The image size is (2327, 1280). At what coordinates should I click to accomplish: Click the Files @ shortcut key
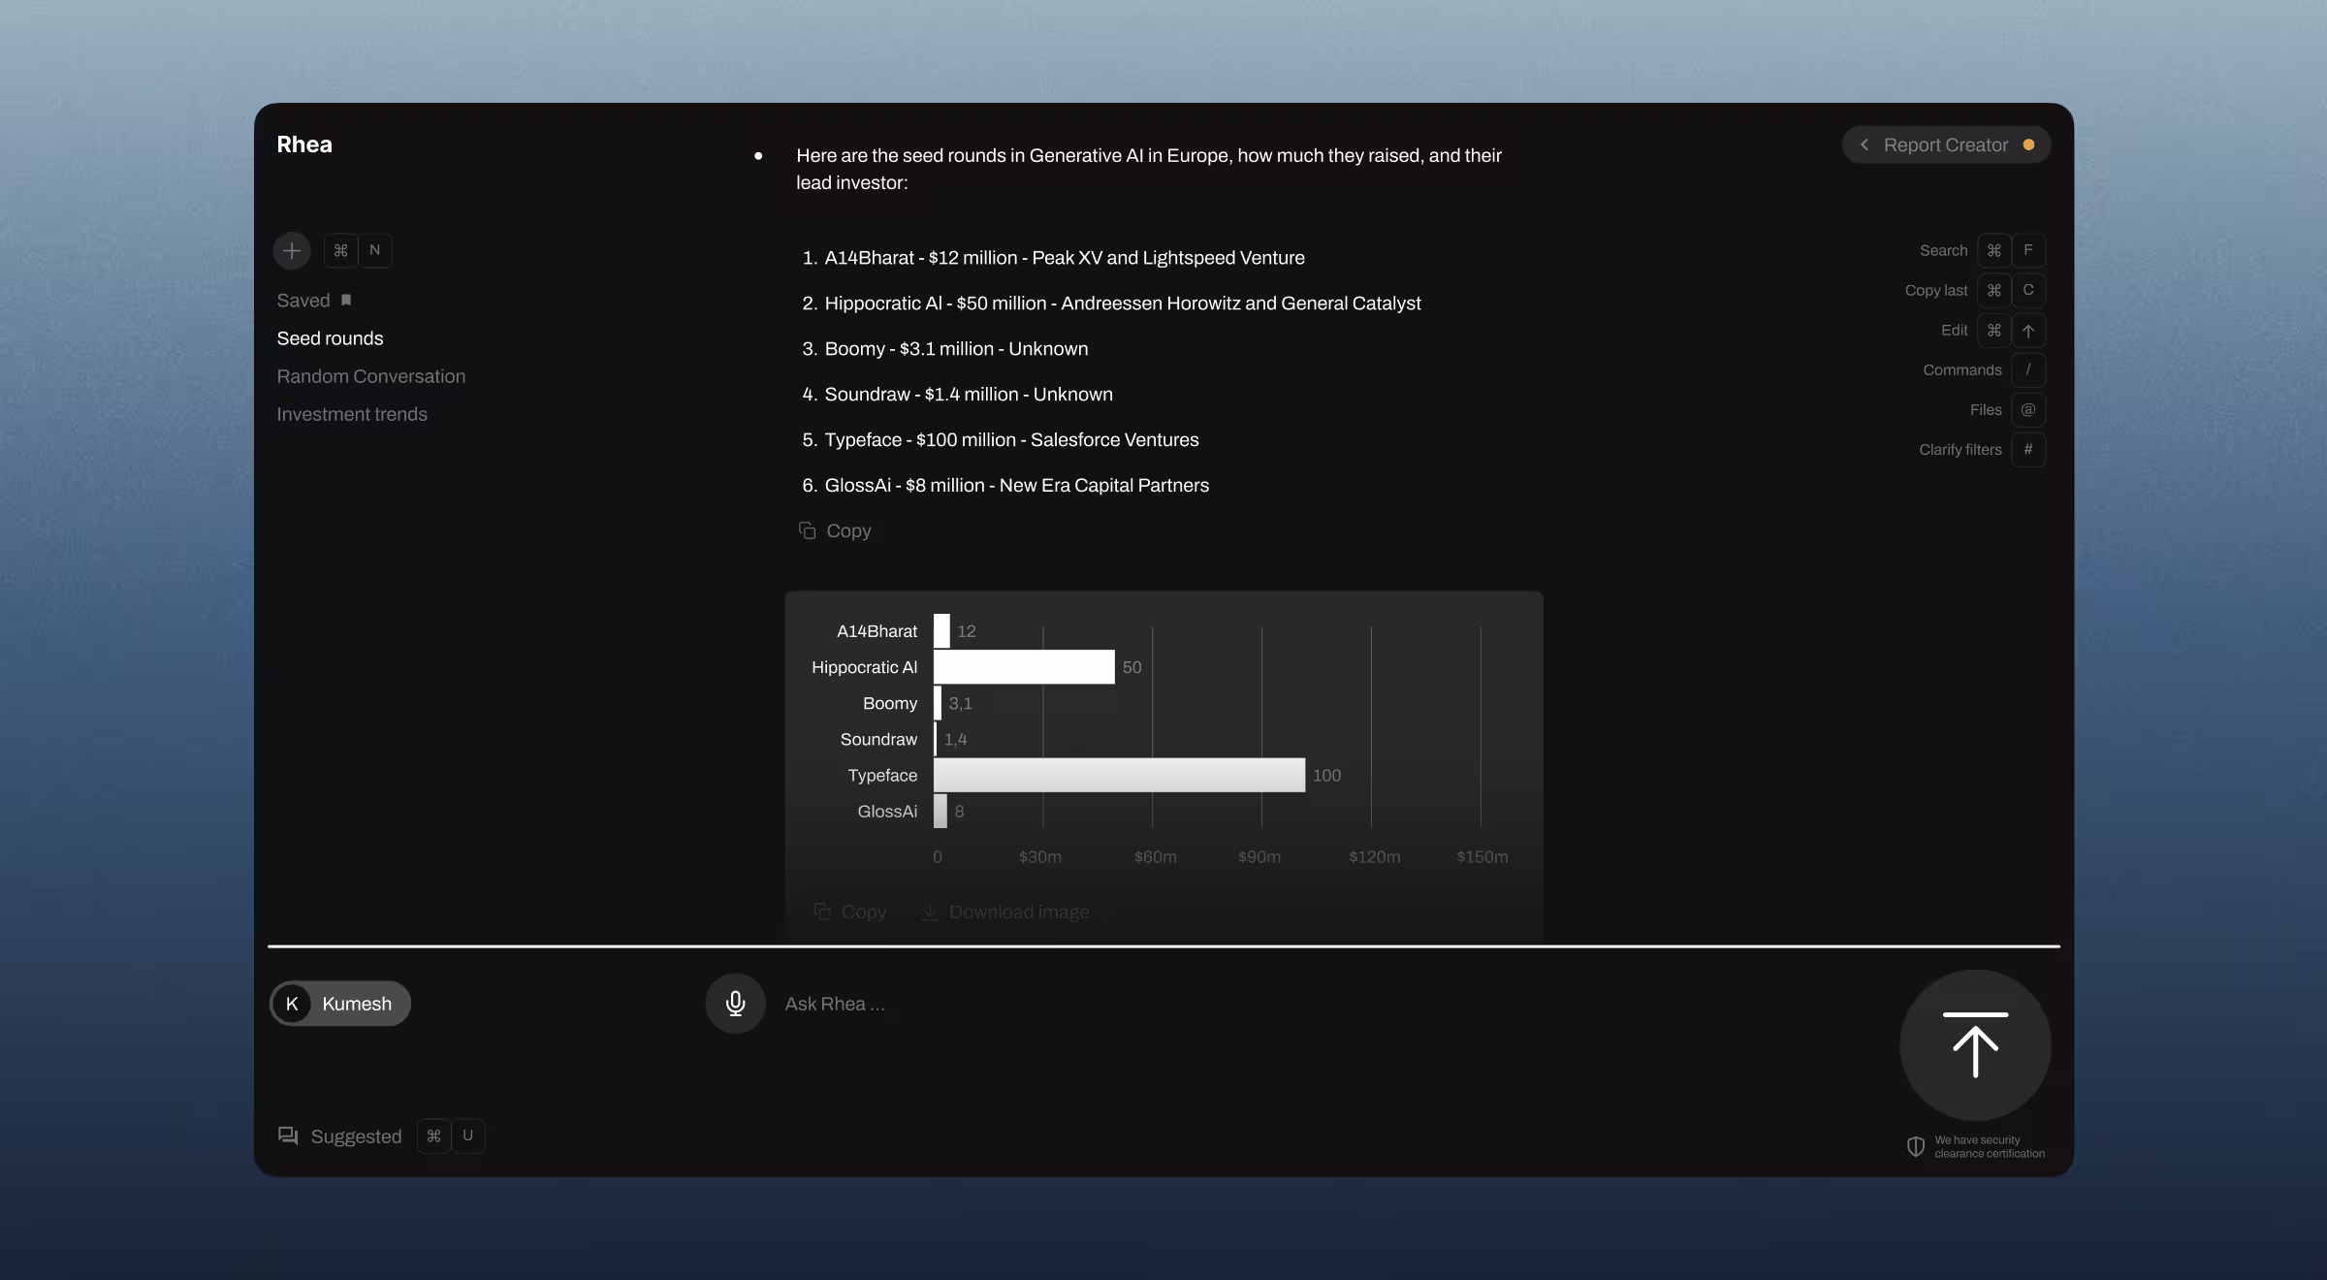click(x=2027, y=410)
